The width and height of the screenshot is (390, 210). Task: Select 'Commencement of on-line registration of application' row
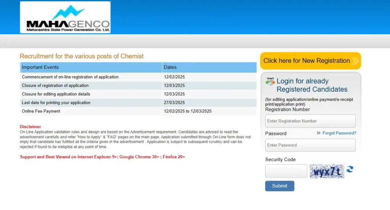pyautogui.click(x=138, y=77)
